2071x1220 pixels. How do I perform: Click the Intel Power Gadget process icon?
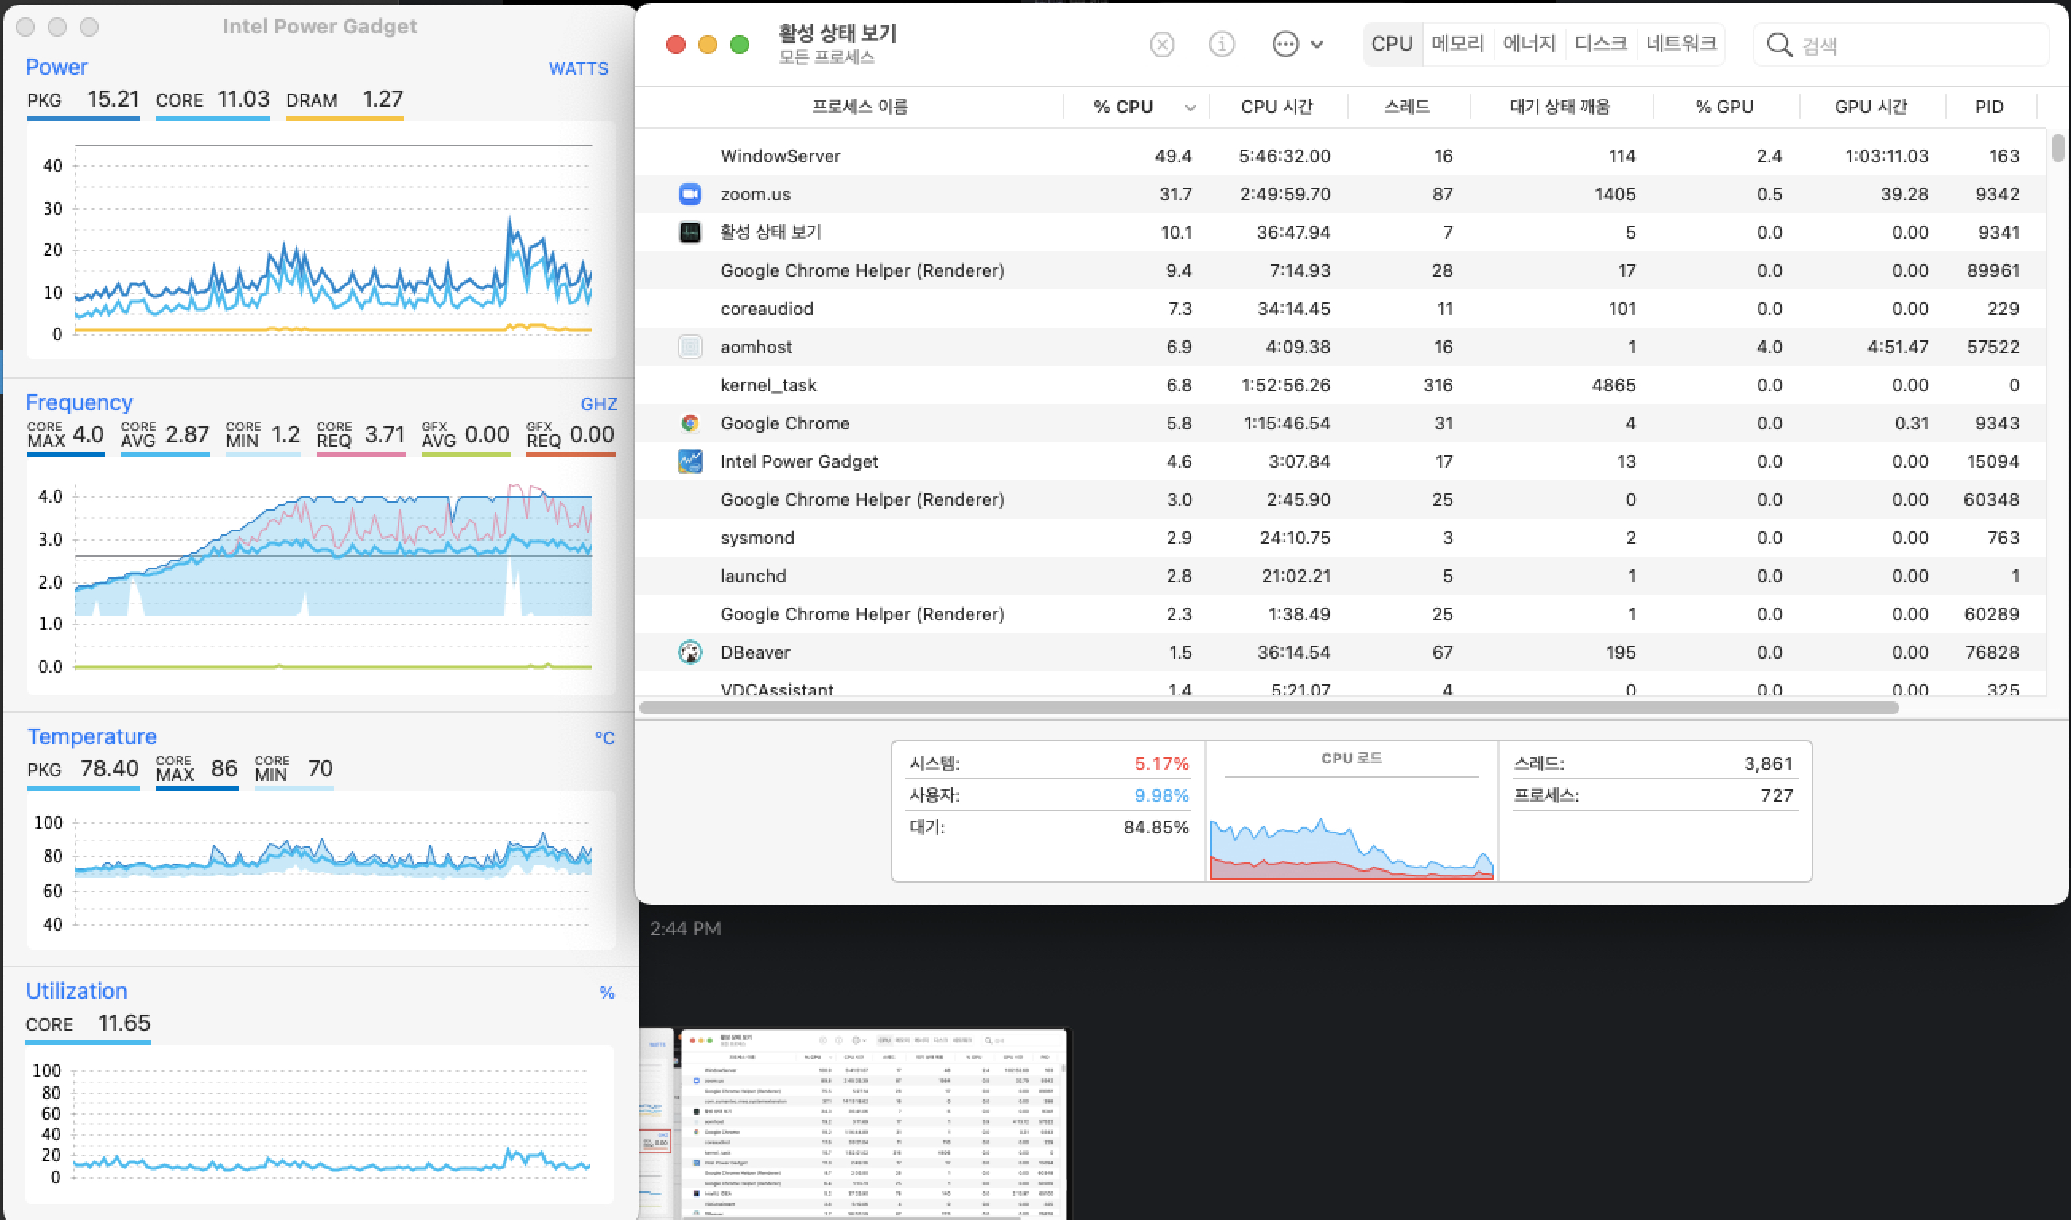690,461
